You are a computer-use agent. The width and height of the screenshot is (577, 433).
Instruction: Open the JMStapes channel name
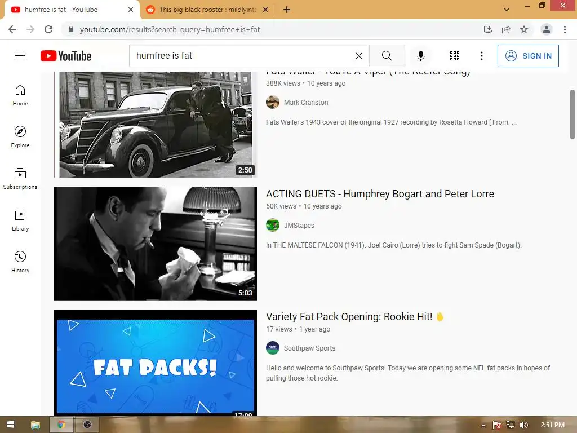click(x=299, y=226)
